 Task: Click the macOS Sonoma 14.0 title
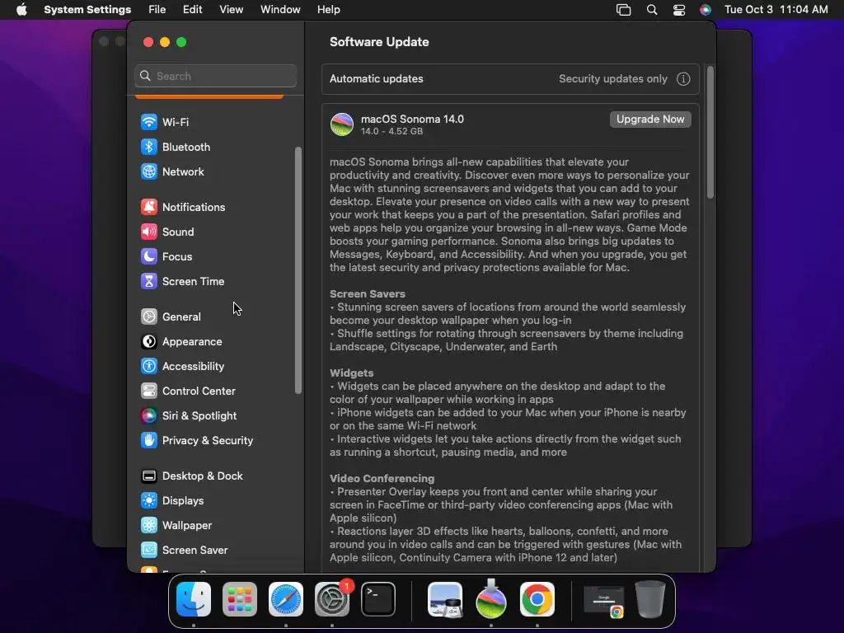click(412, 119)
